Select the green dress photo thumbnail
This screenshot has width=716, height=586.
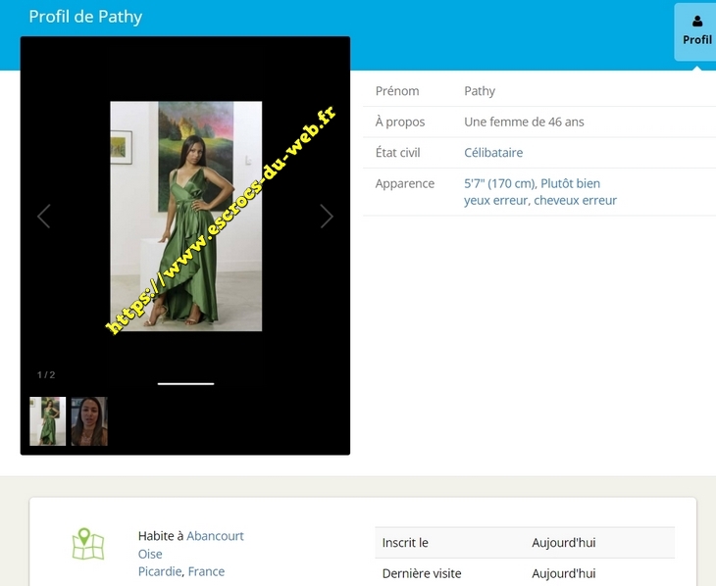click(x=47, y=421)
